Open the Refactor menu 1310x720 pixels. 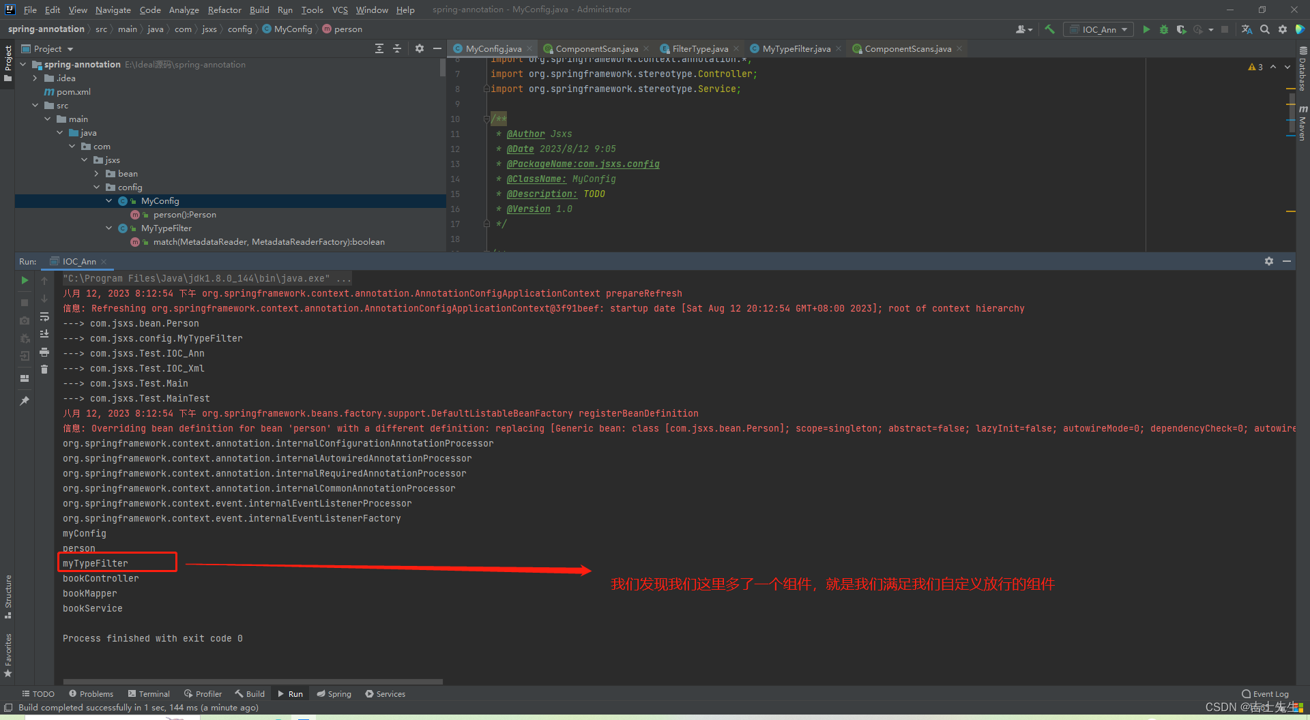point(224,10)
